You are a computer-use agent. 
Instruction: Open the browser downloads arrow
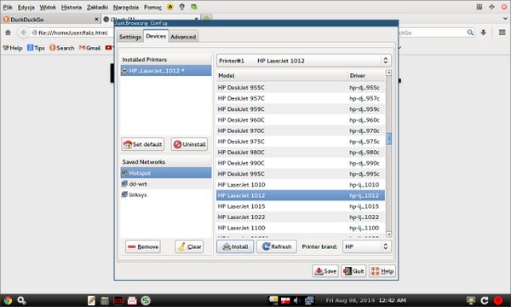coord(483,32)
